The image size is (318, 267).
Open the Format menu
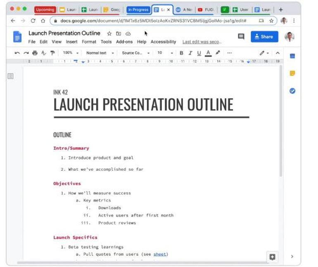coord(89,42)
